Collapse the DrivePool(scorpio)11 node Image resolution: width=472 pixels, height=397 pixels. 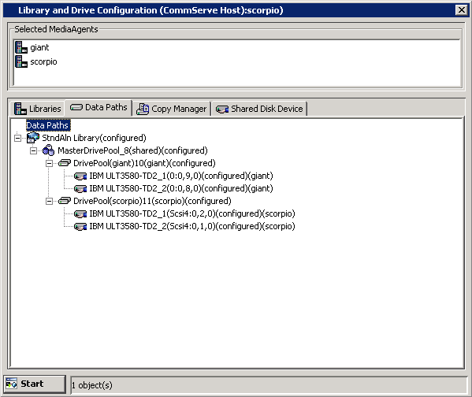[49, 201]
